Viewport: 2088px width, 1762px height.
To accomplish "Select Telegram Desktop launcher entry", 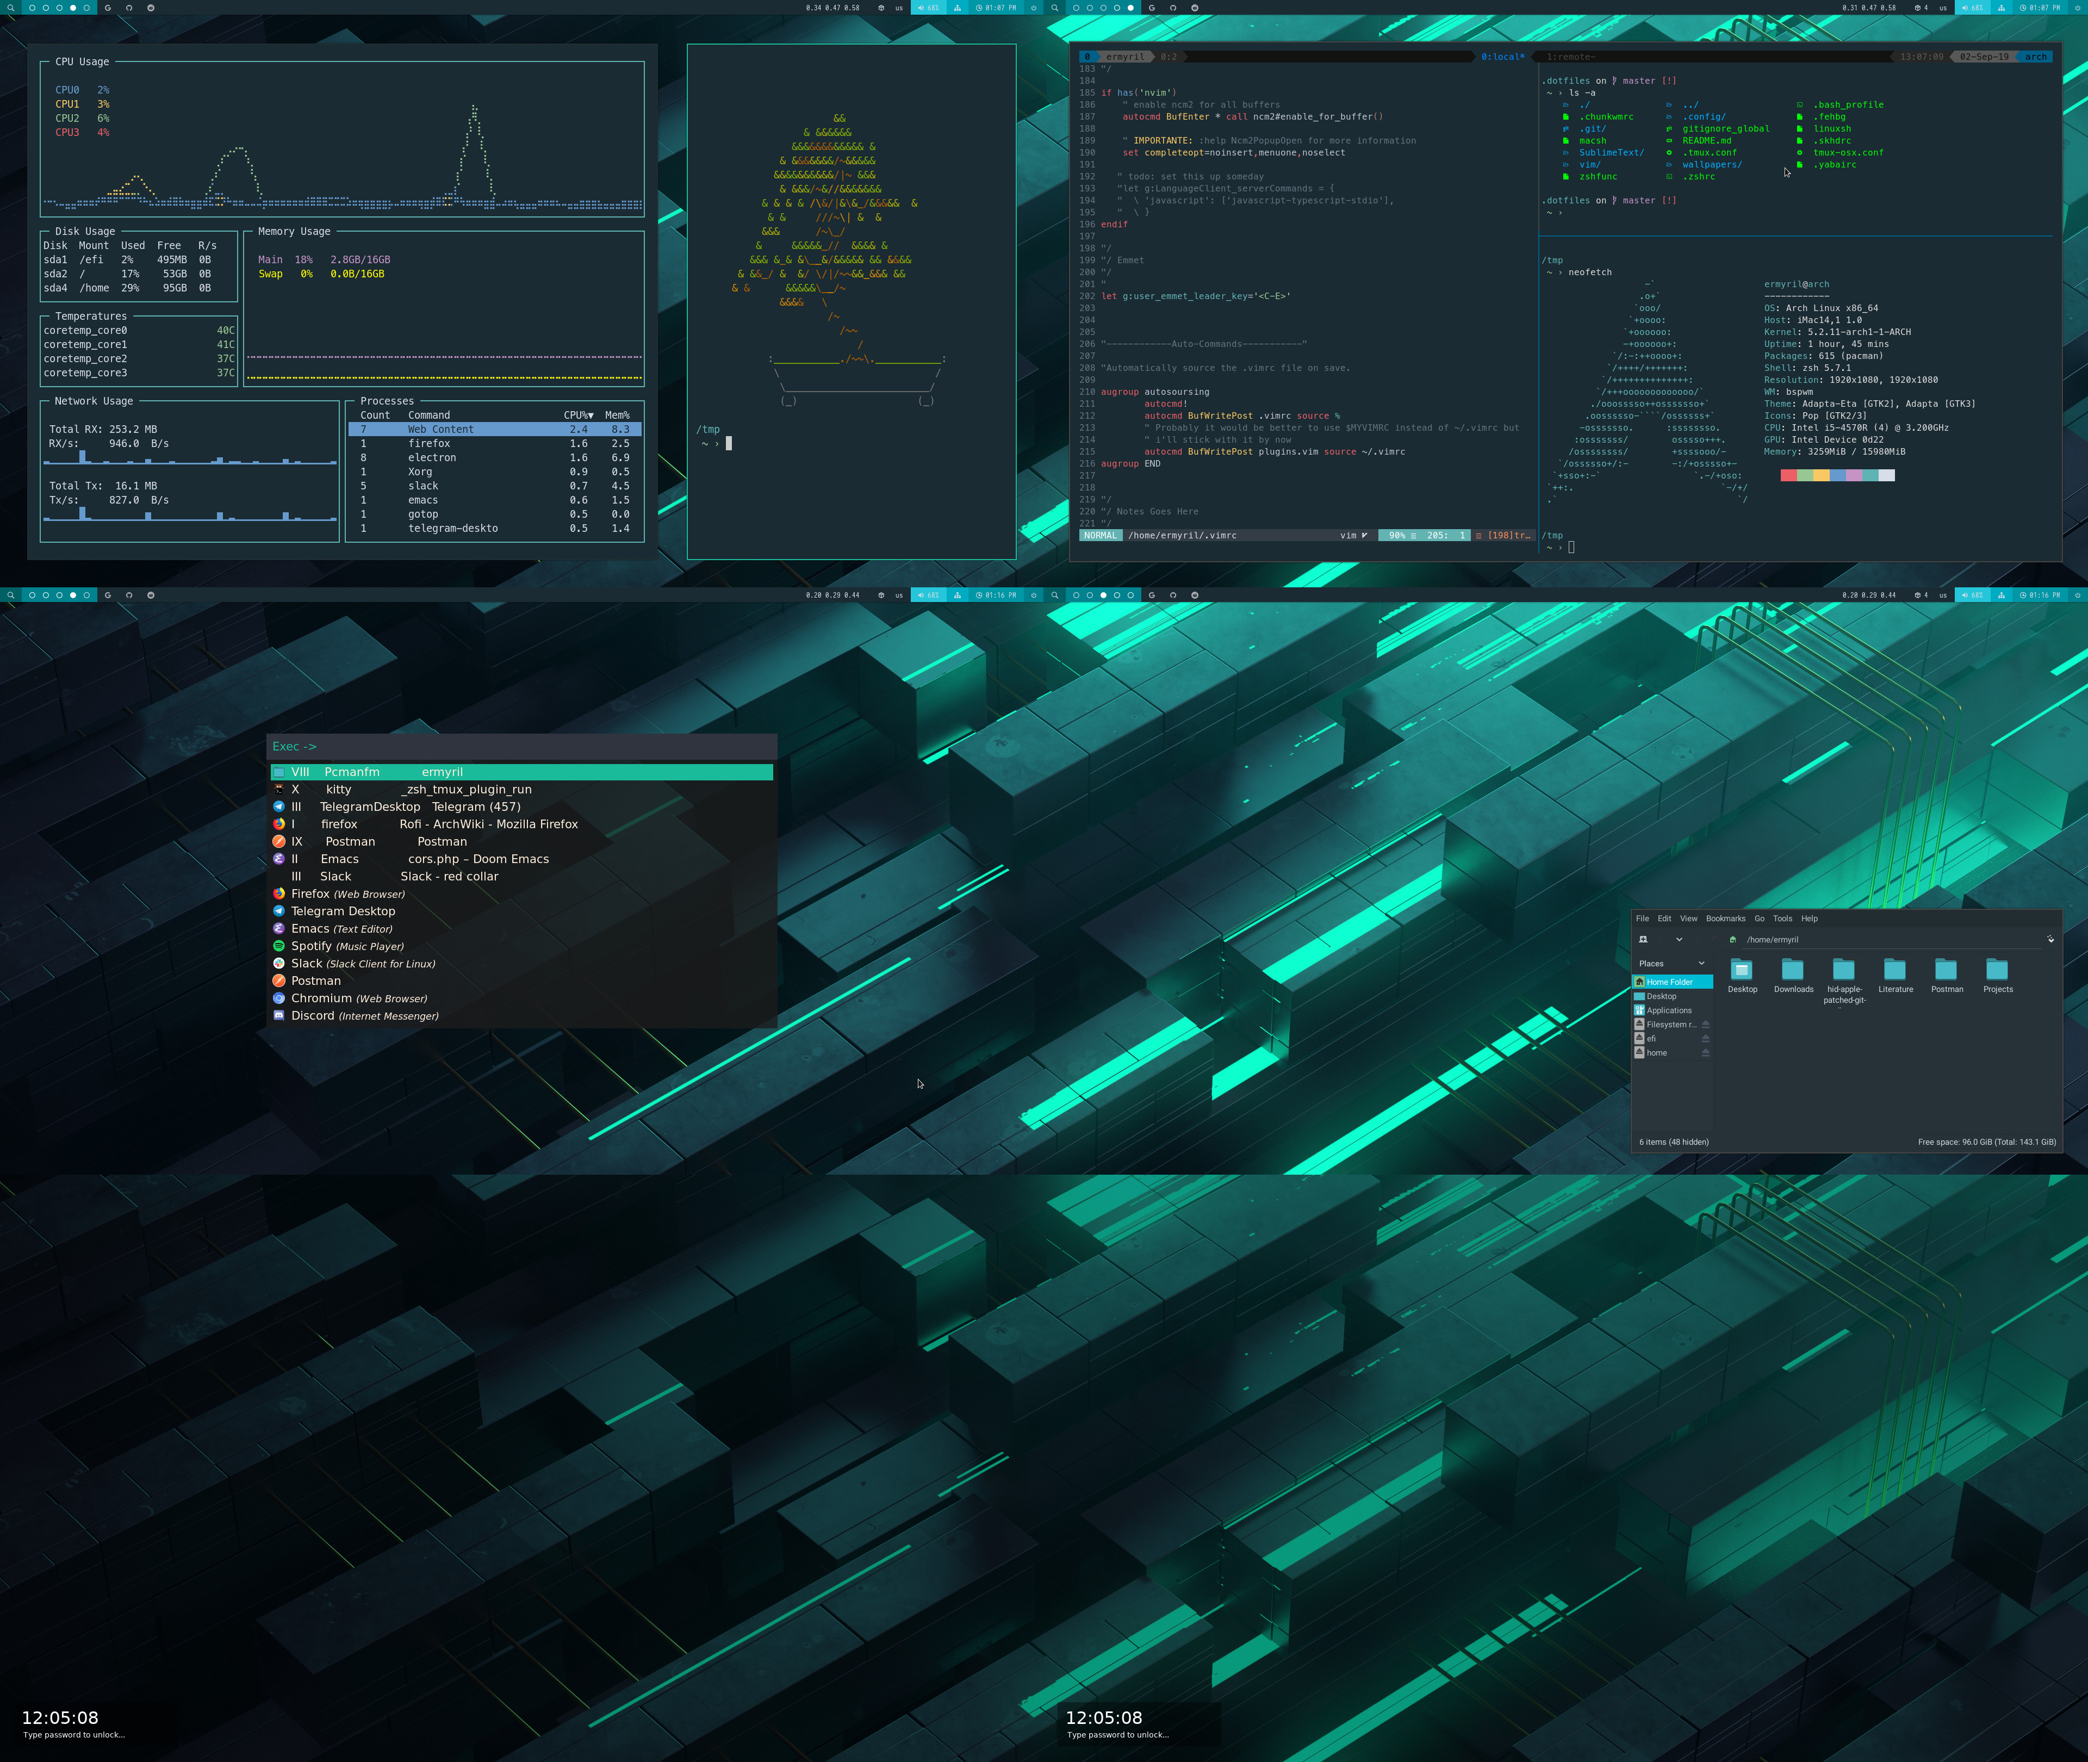I will pos(343,911).
